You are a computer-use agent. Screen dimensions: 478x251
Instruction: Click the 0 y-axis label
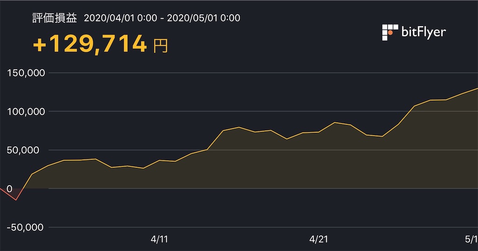pos(9,189)
